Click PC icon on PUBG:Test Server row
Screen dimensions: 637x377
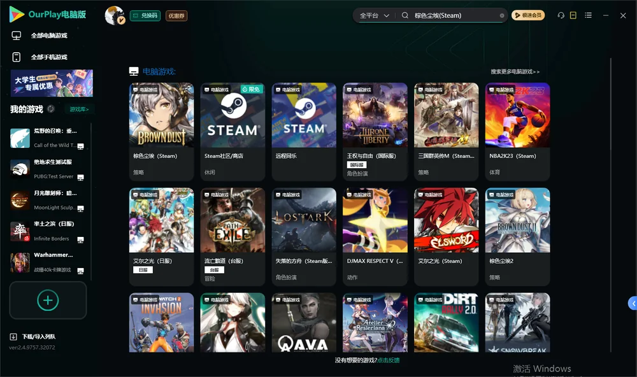80,178
